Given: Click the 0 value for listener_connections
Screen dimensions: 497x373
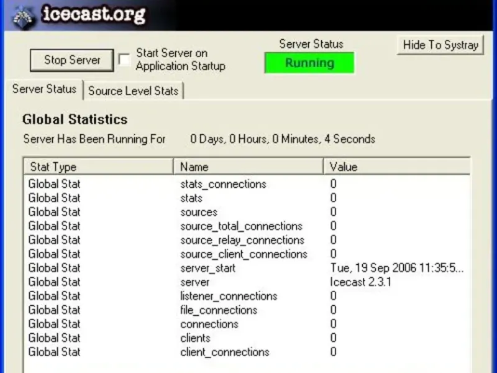Looking at the screenshot, I should (x=333, y=297).
